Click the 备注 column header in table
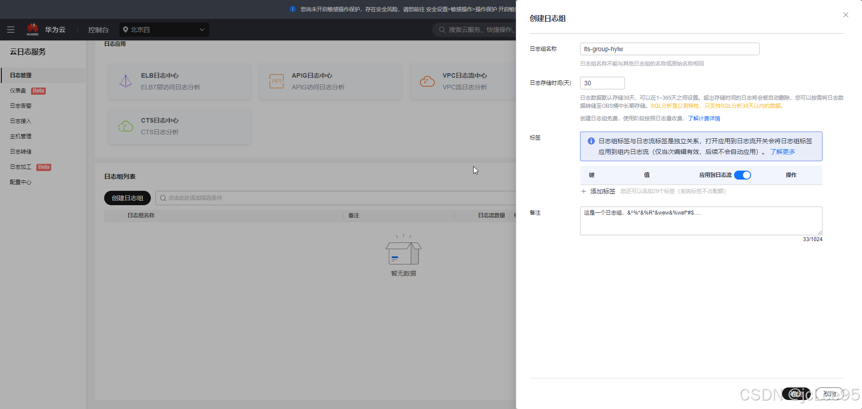Screen dimensions: 862x409 (354, 215)
